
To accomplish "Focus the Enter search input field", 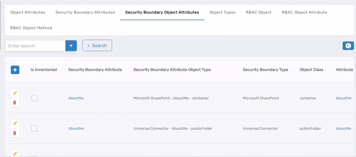I will coord(35,46).
